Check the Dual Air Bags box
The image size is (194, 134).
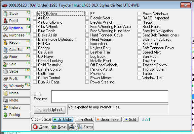point(35,82)
